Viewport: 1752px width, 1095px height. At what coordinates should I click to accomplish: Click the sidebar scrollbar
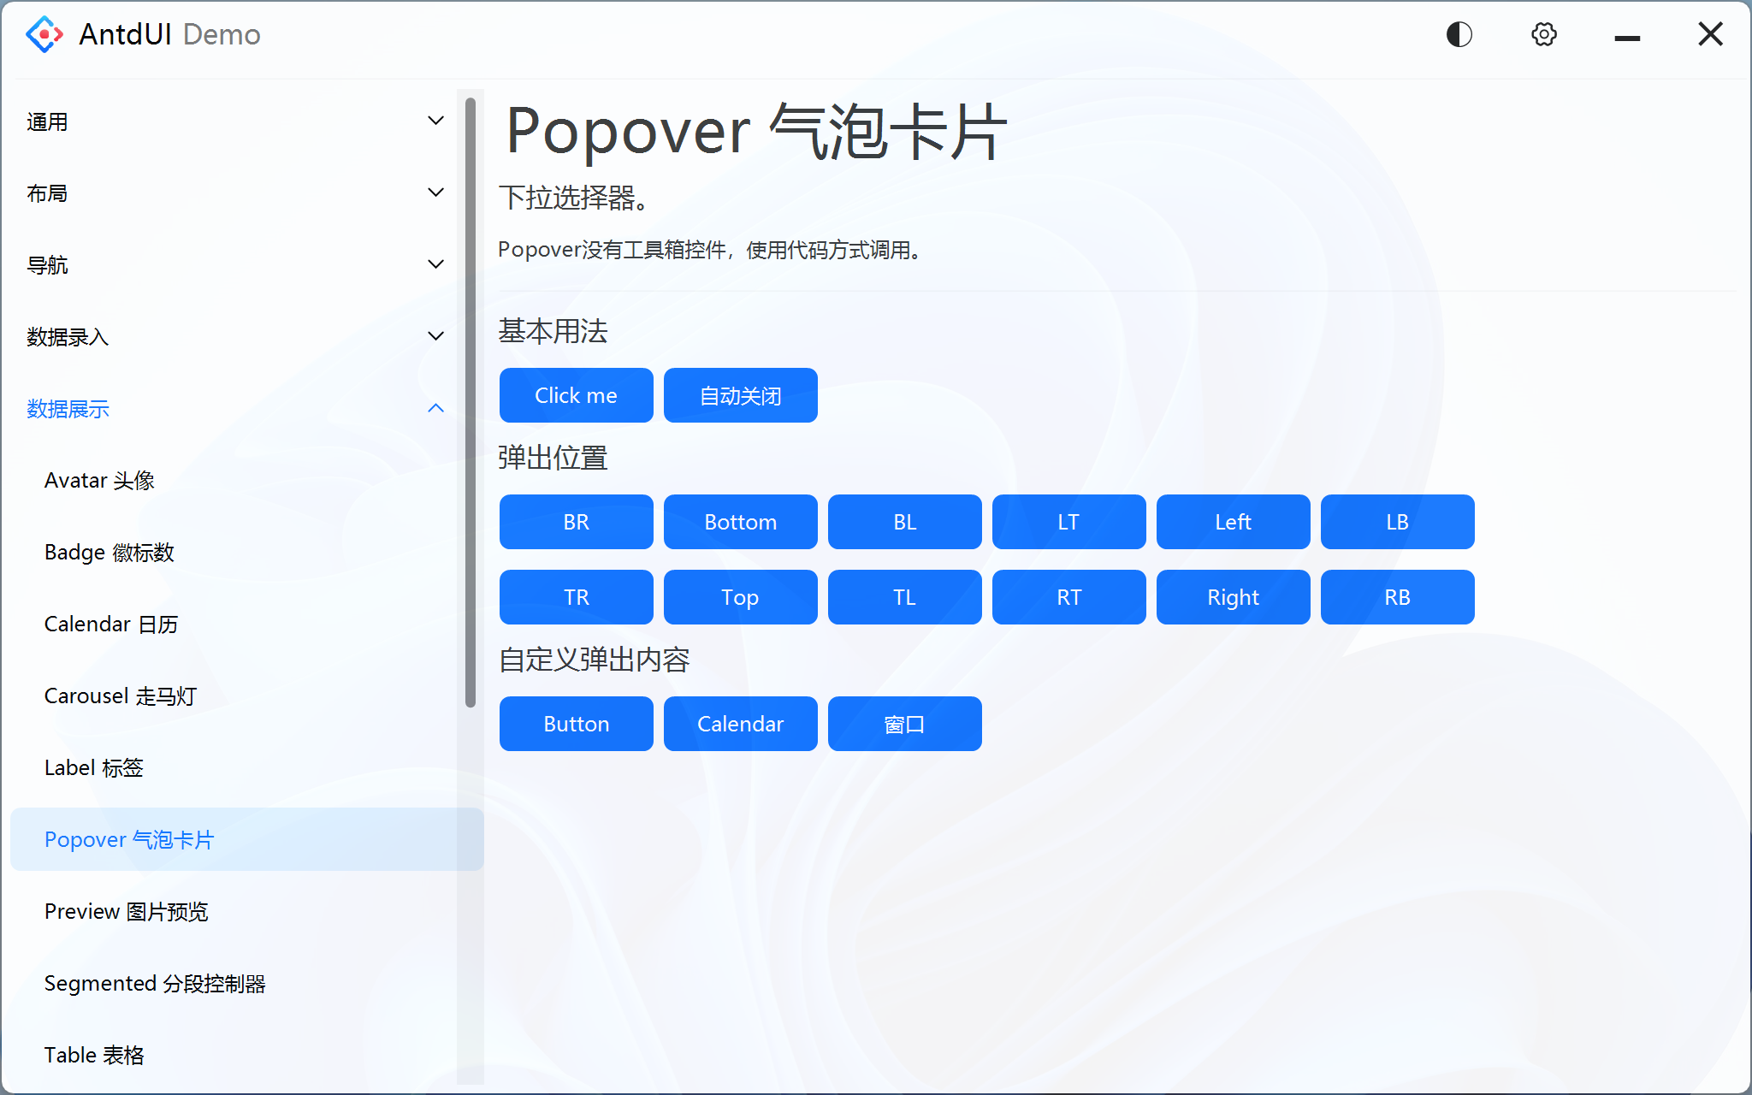(469, 402)
